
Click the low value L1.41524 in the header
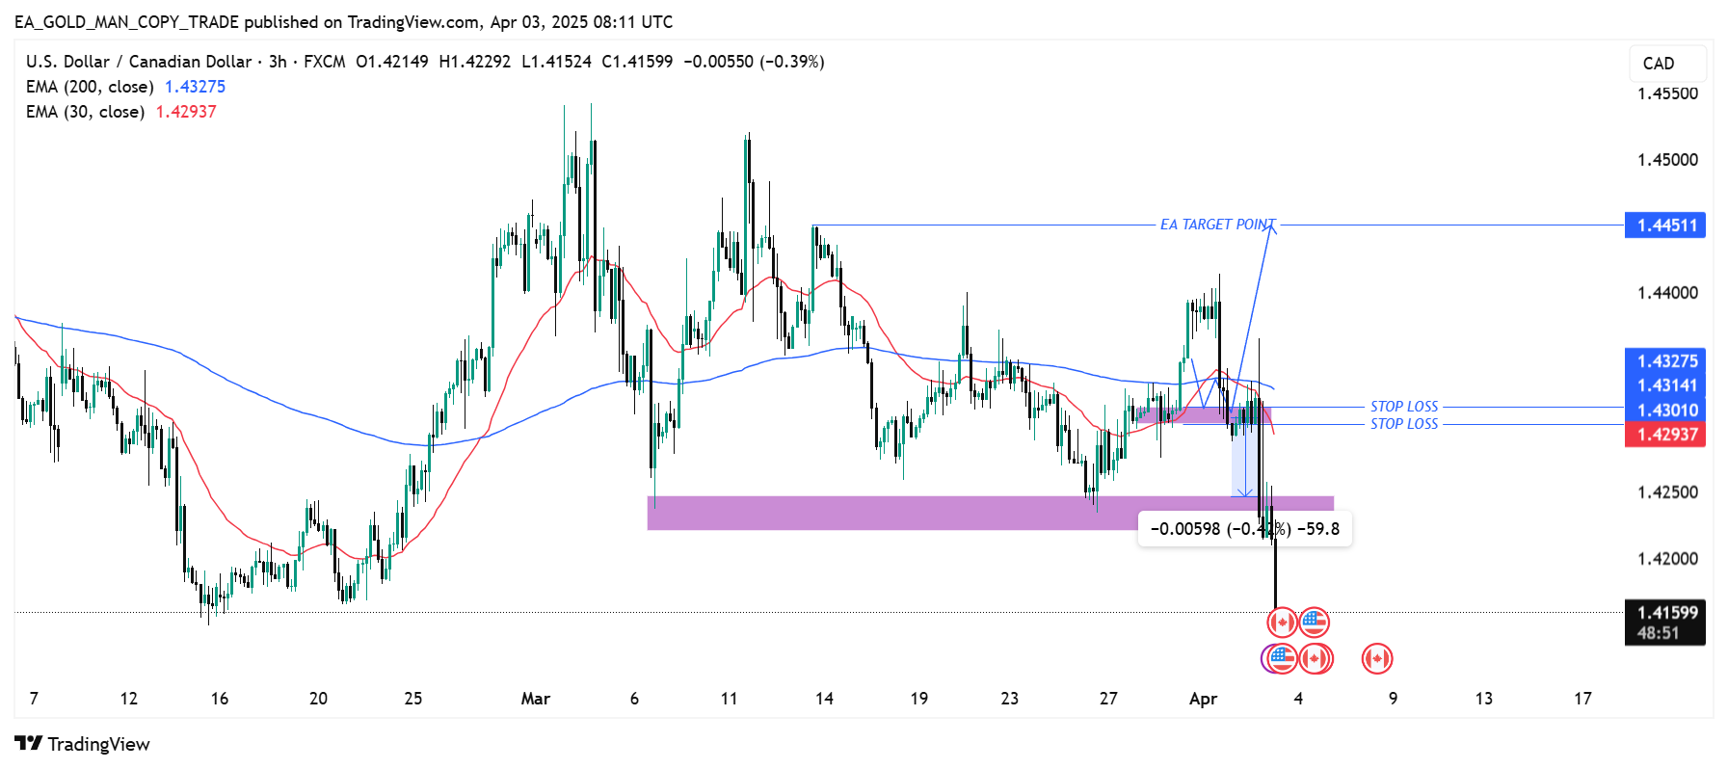point(557,62)
